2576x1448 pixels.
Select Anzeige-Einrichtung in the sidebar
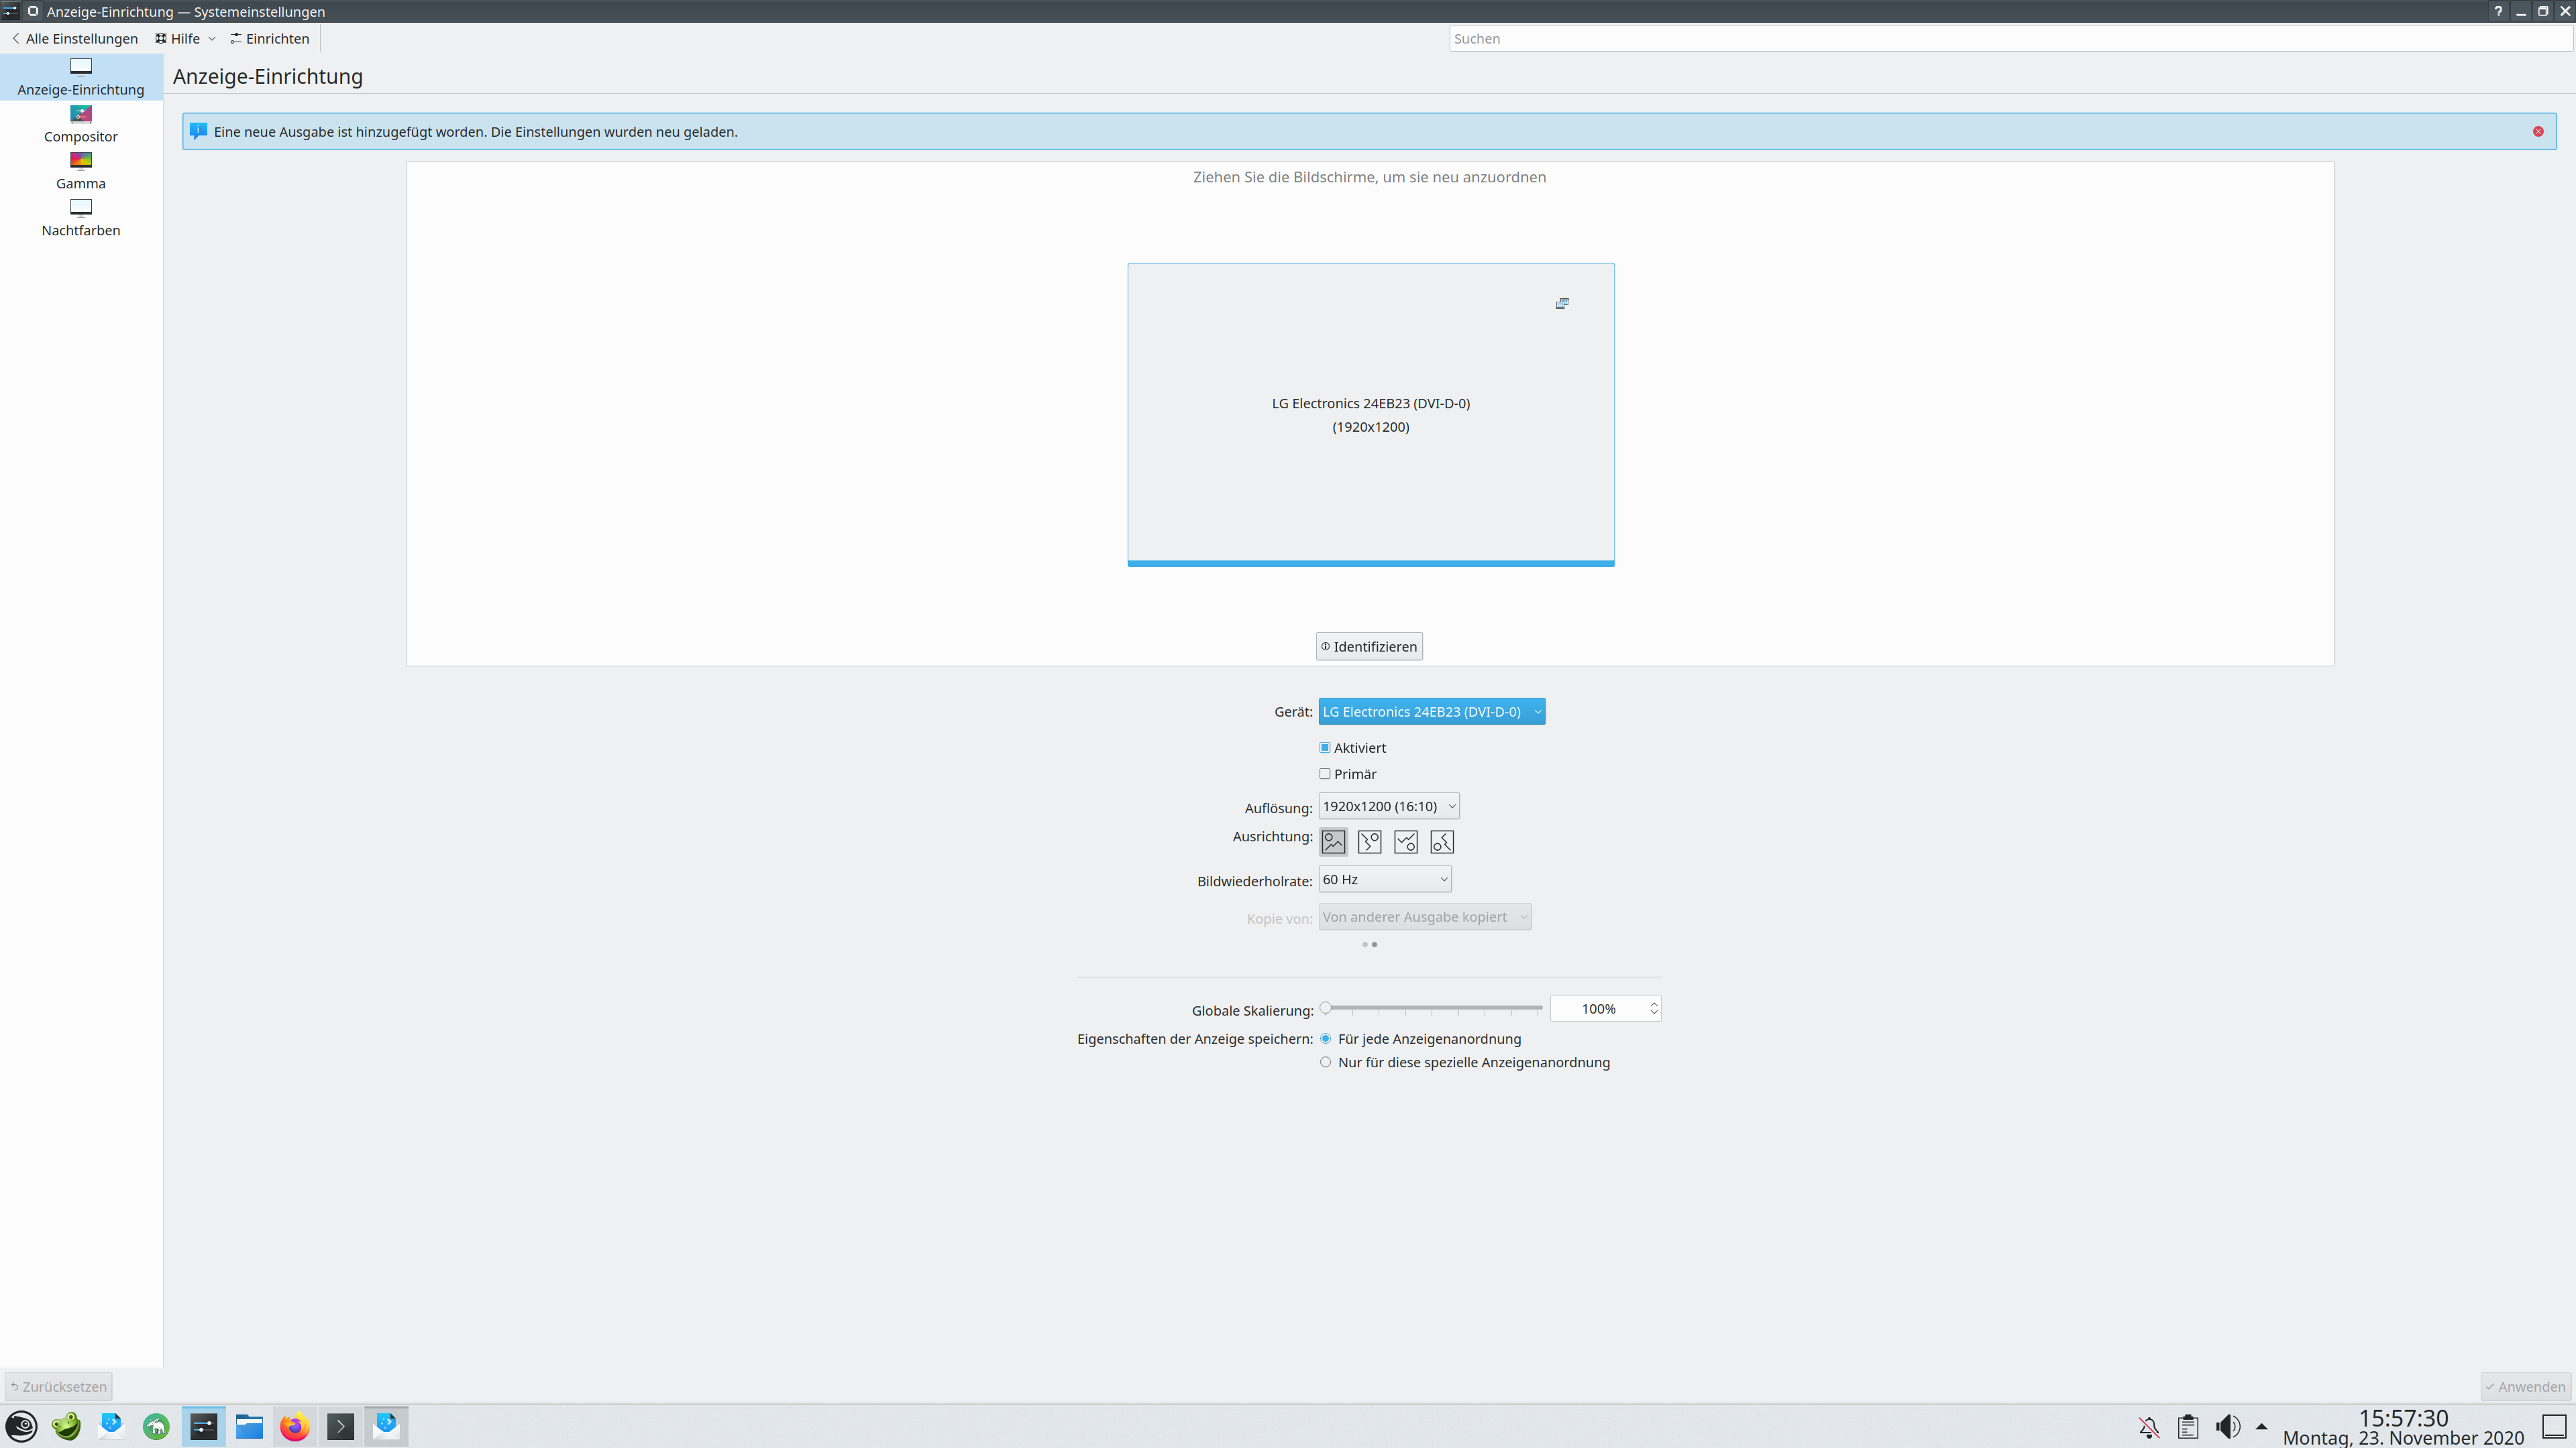point(80,77)
